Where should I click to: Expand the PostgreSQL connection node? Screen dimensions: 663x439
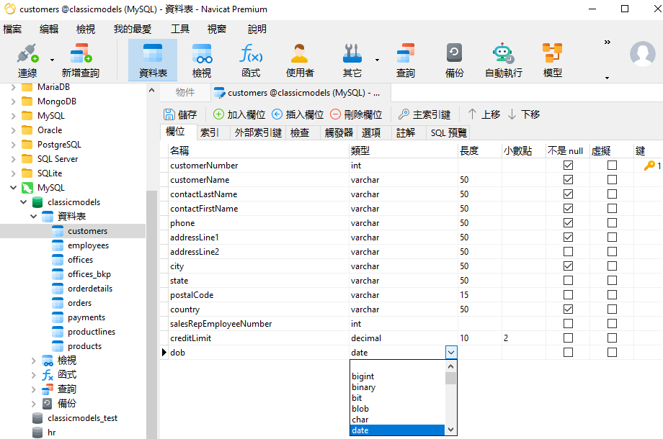(13, 144)
